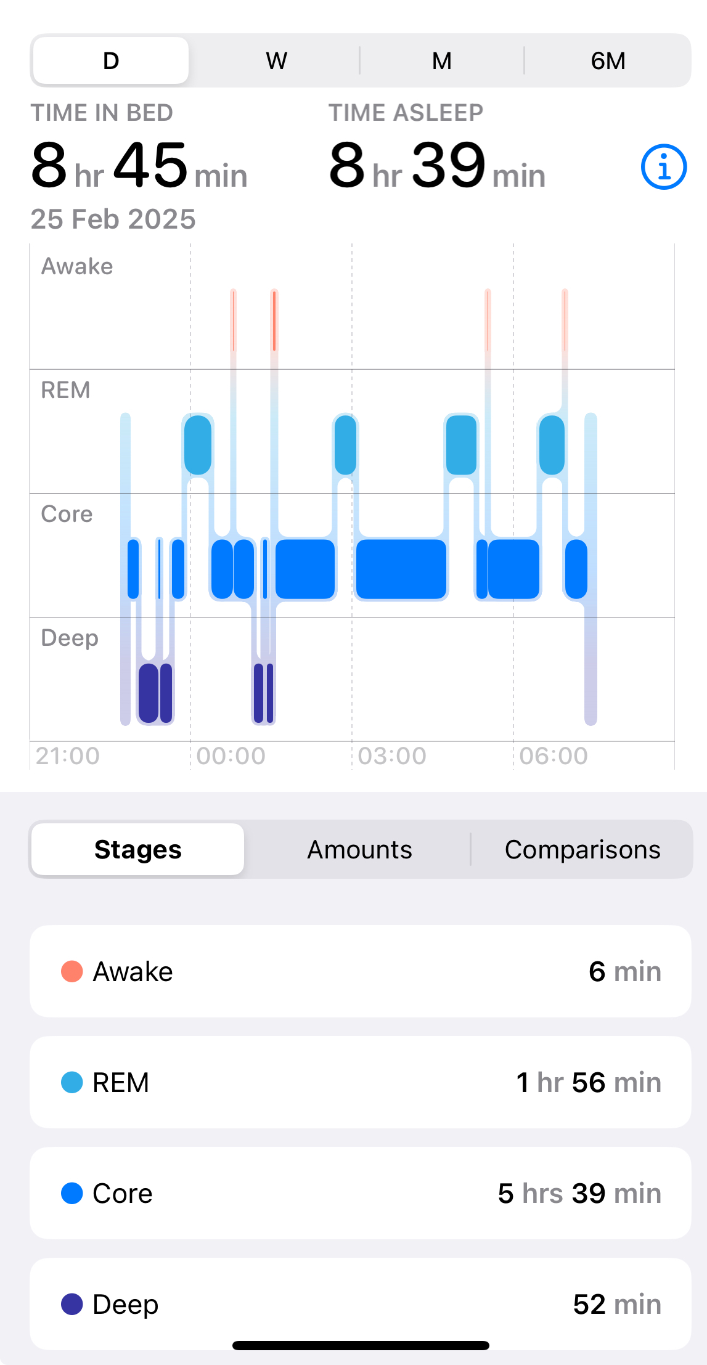Open the Amounts segment
Viewport: 707px width, 1365px height.
[359, 849]
